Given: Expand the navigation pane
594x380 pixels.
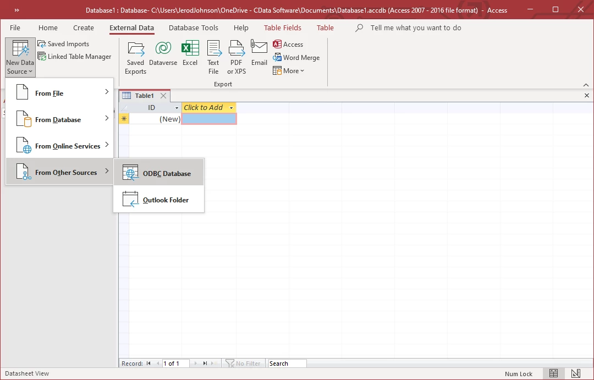Looking at the screenshot, I should click(x=16, y=10).
